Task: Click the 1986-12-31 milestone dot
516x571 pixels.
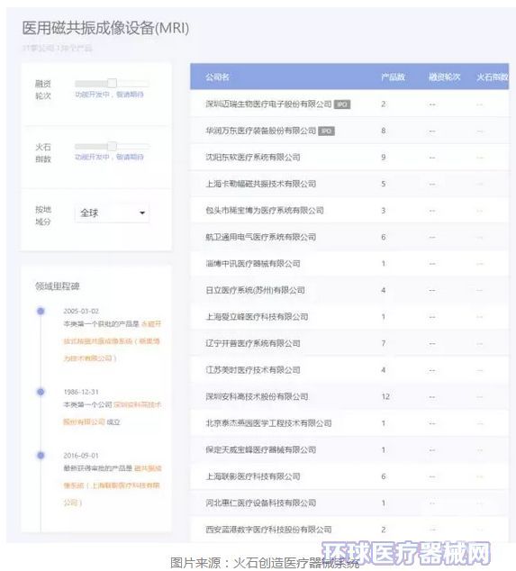Action: pos(41,392)
